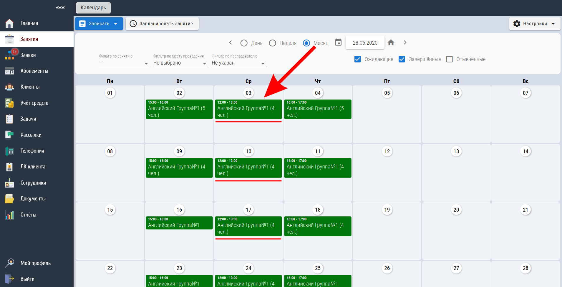Screen dimensions: 562x287
Task: Open the Документы menu item label
Action: pyautogui.click(x=33, y=199)
